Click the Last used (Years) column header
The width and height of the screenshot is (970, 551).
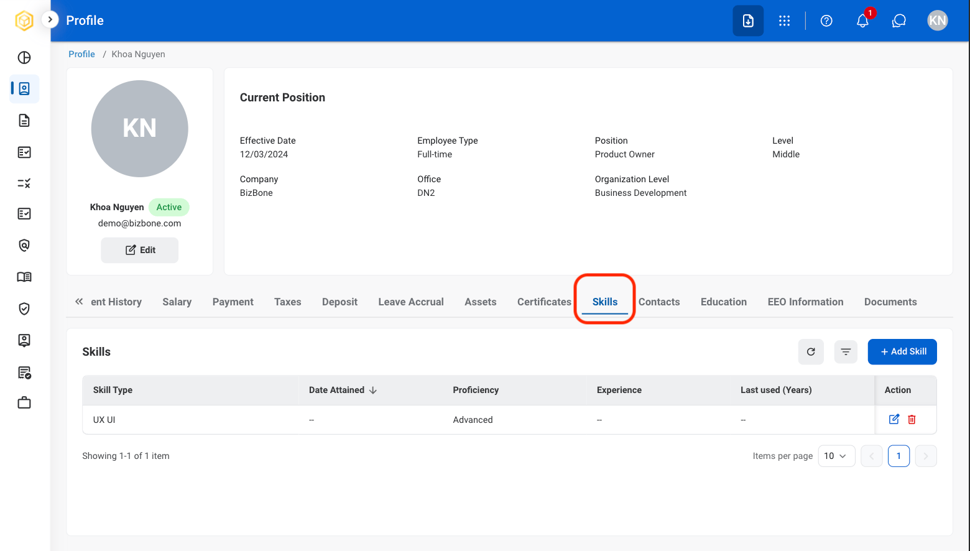tap(776, 390)
